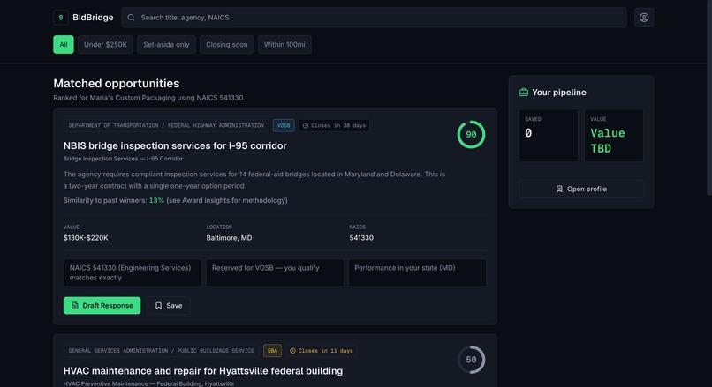Enable the Closing soon filter
The image size is (712, 387).
227,44
